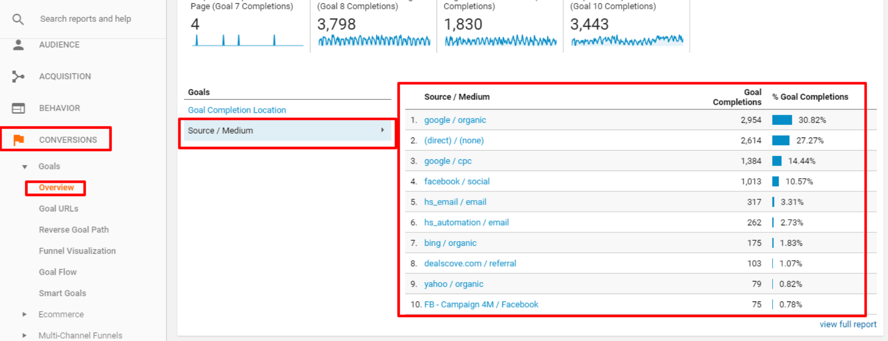The width and height of the screenshot is (888, 341).
Task: Click the 1,013 completions cell
Action: (751, 181)
